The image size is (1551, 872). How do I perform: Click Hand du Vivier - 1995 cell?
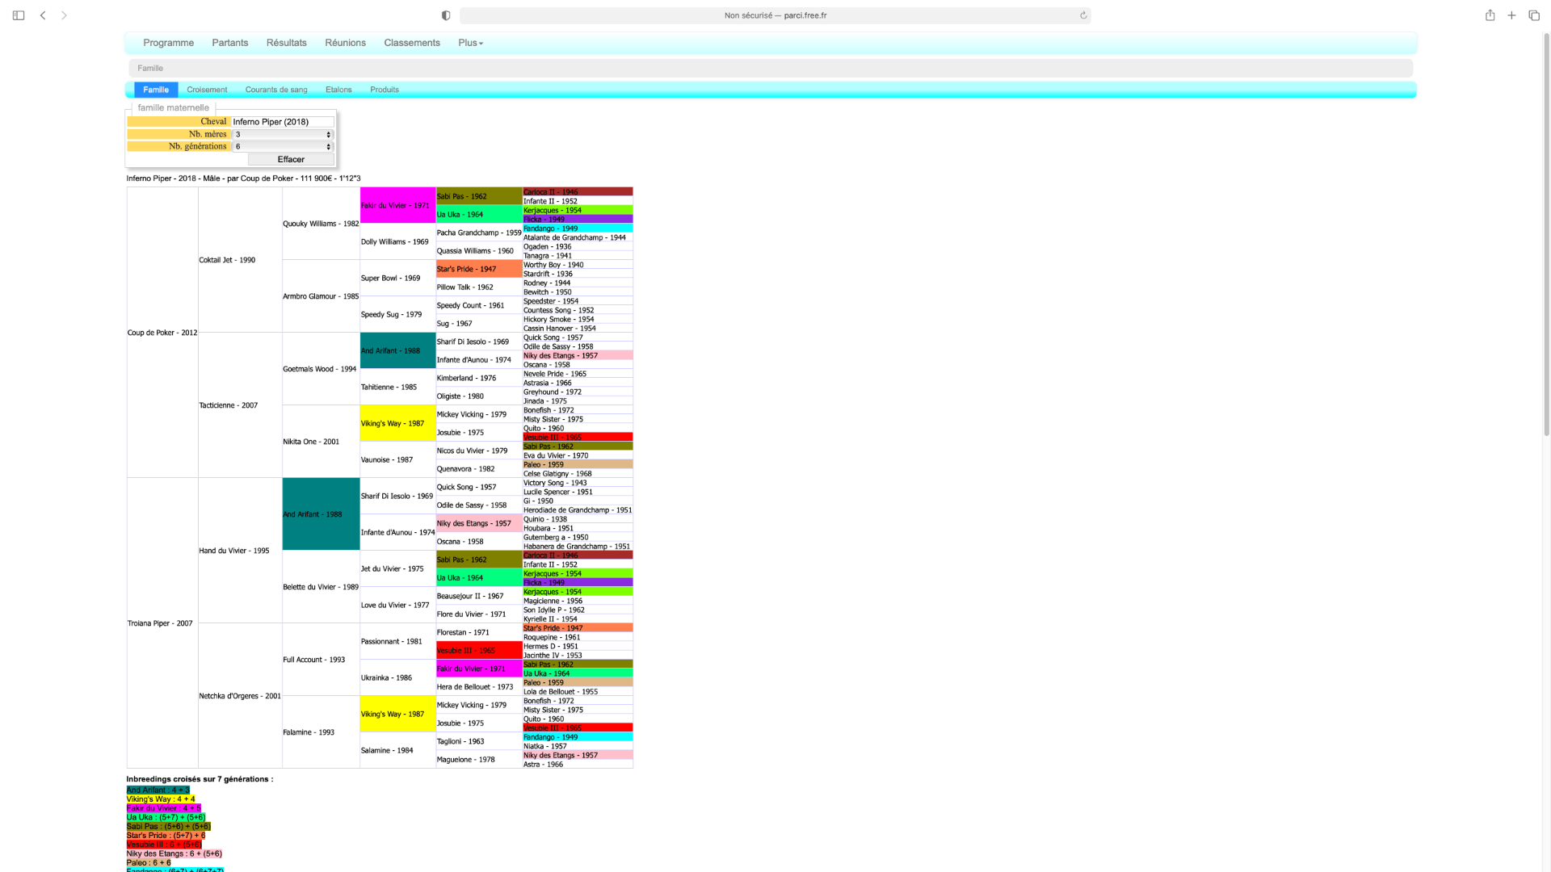[240, 551]
